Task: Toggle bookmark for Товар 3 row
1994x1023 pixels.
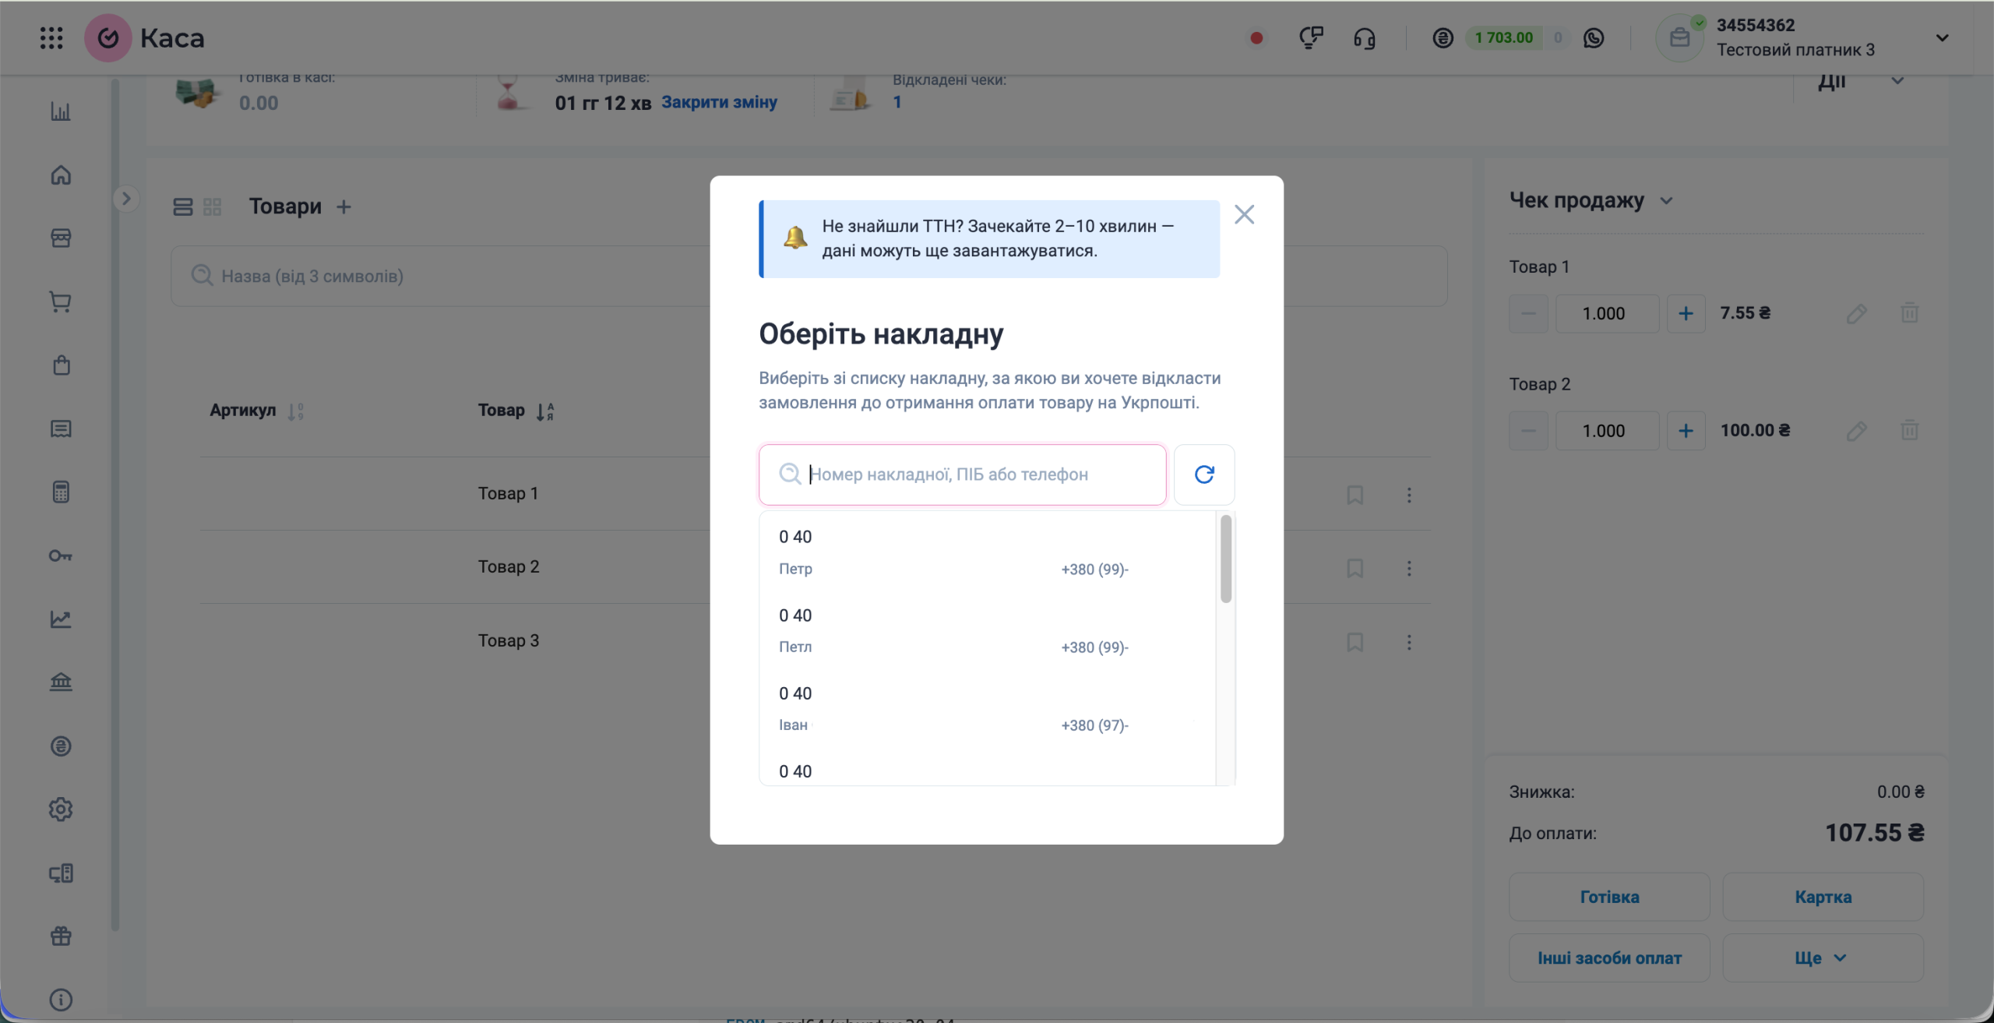Action: coord(1355,642)
